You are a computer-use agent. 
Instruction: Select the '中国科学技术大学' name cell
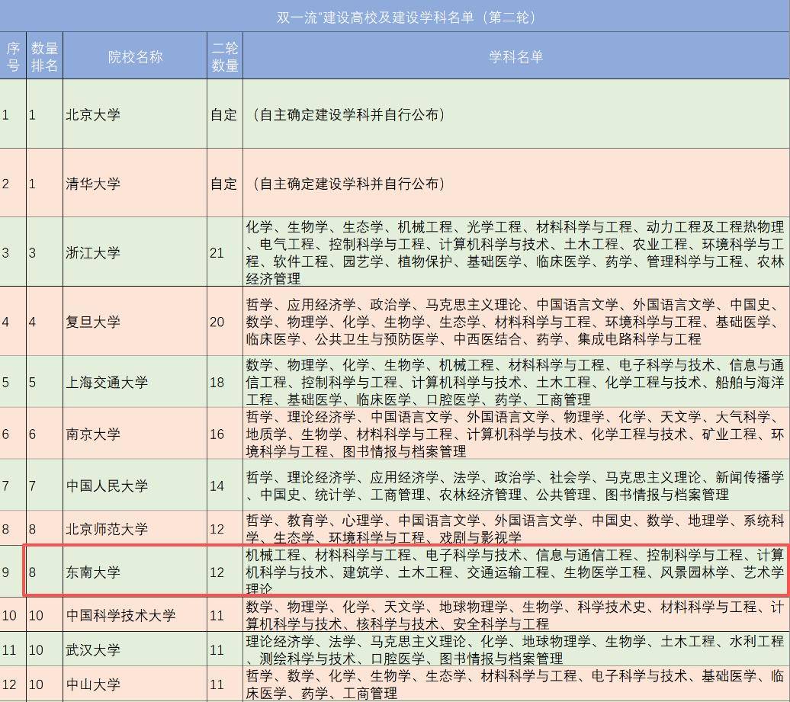(x=120, y=615)
